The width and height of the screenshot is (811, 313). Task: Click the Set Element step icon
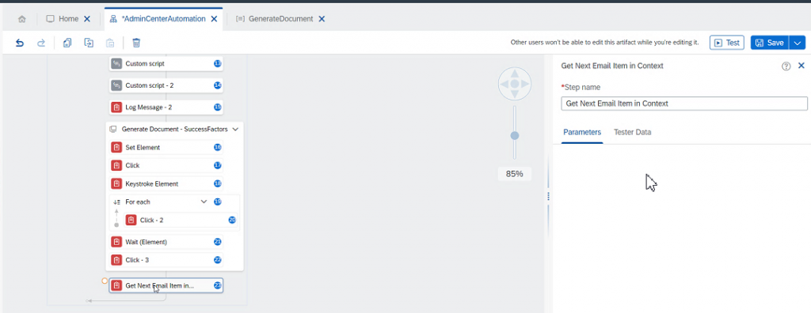point(117,147)
